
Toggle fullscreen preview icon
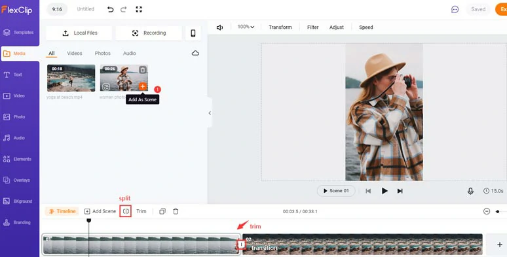[139, 9]
